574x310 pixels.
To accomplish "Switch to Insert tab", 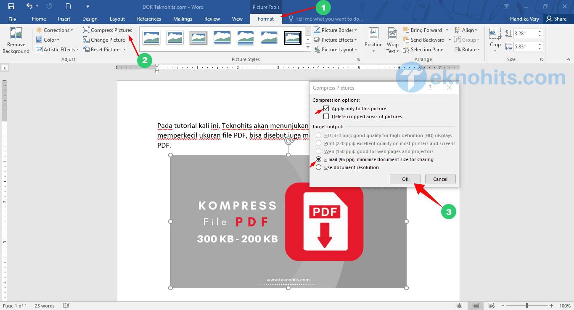I will (64, 19).
